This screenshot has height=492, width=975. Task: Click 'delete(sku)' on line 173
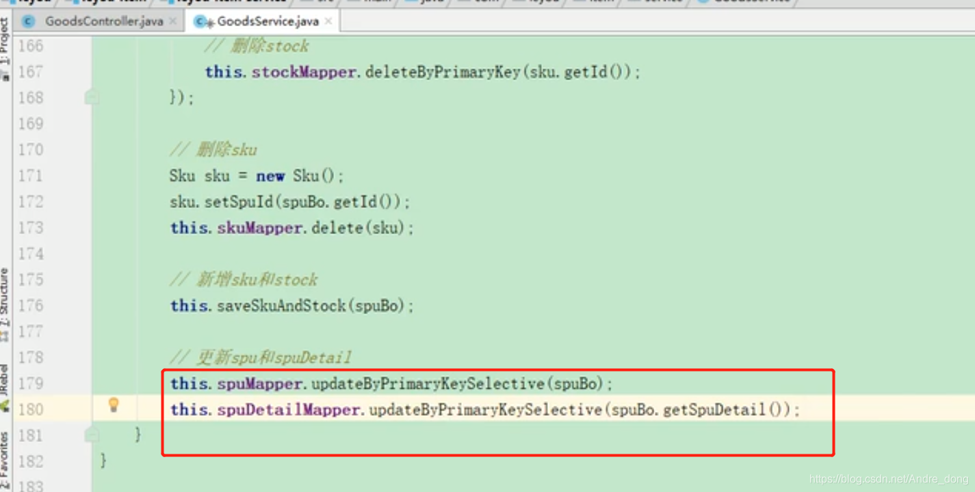358,228
